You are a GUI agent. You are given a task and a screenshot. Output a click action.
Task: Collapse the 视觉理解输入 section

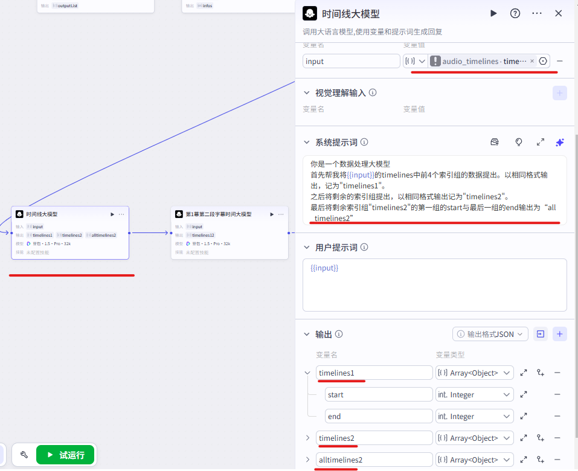point(307,93)
